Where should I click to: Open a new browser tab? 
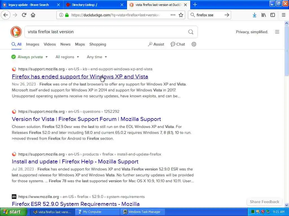pos(195,4)
